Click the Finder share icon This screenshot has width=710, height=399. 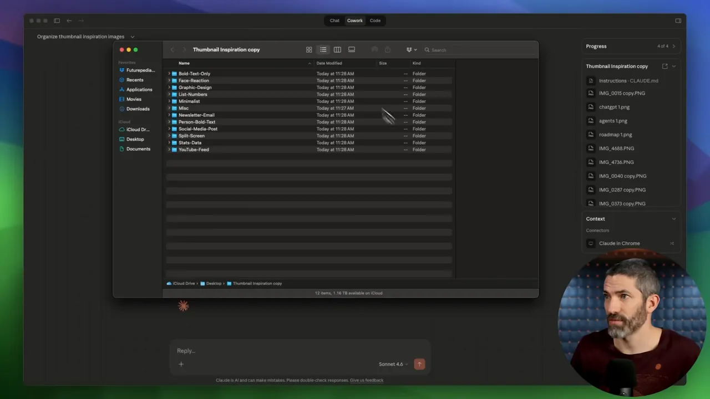click(x=388, y=50)
